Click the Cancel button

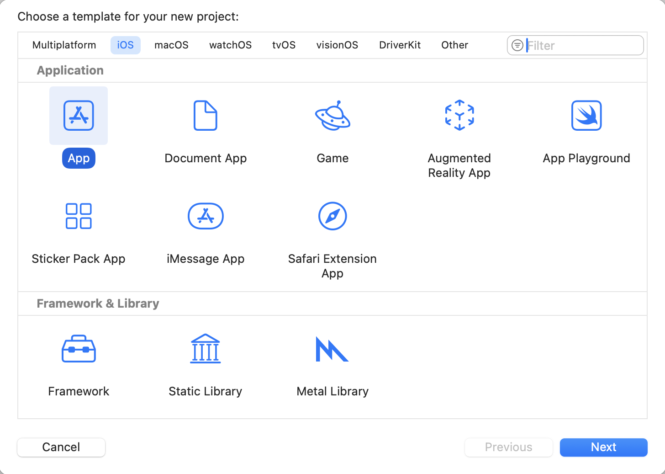(61, 447)
